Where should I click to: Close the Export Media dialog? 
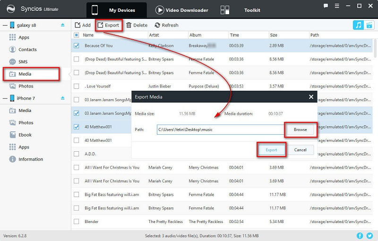311,97
